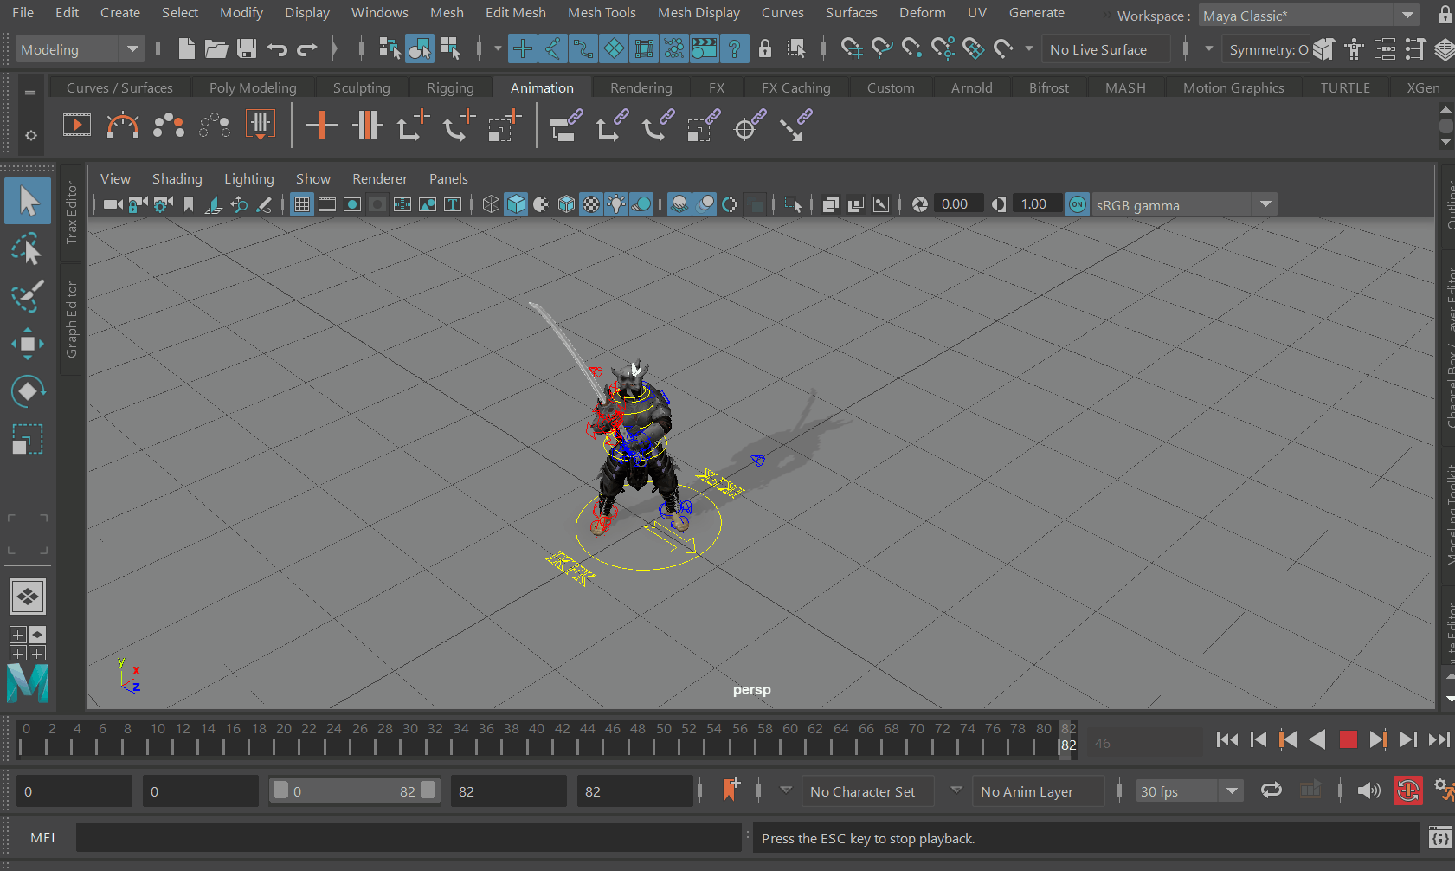Open the Script Editor icon
Image resolution: width=1455 pixels, height=871 pixels.
point(1439,838)
